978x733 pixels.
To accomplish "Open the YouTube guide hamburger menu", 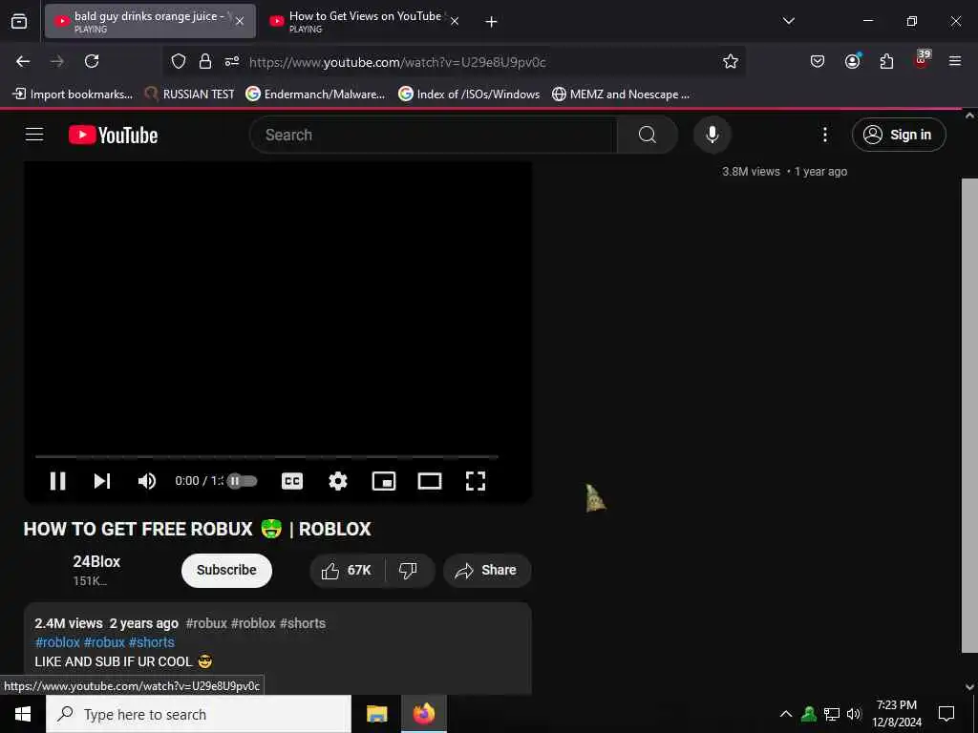I will [34, 135].
